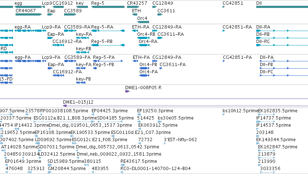Image resolution: width=308 pixels, height=174 pixels.
Task: Select the Reg-5 gene bar
Action: coord(107,7)
